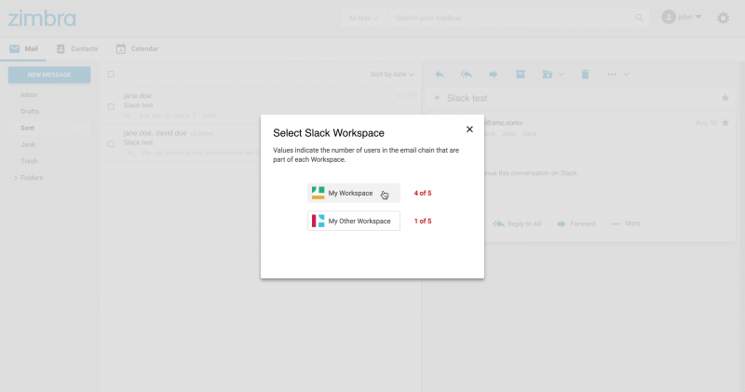Click the Move to folder icon
Image resolution: width=745 pixels, height=392 pixels.
click(548, 74)
